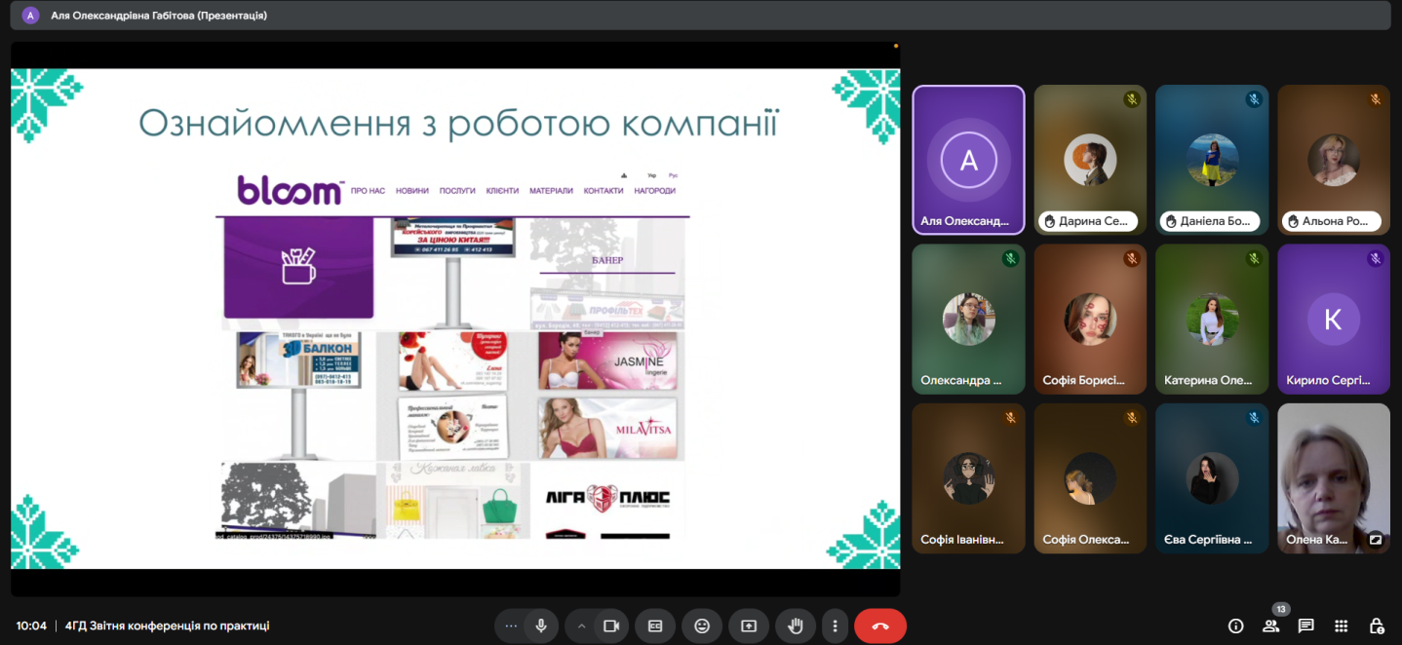Select Олександра participant avatar
1402x645 pixels.
(x=968, y=319)
